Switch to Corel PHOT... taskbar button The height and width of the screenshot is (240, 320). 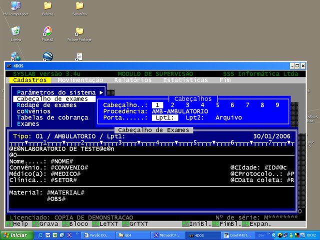pos(238,235)
